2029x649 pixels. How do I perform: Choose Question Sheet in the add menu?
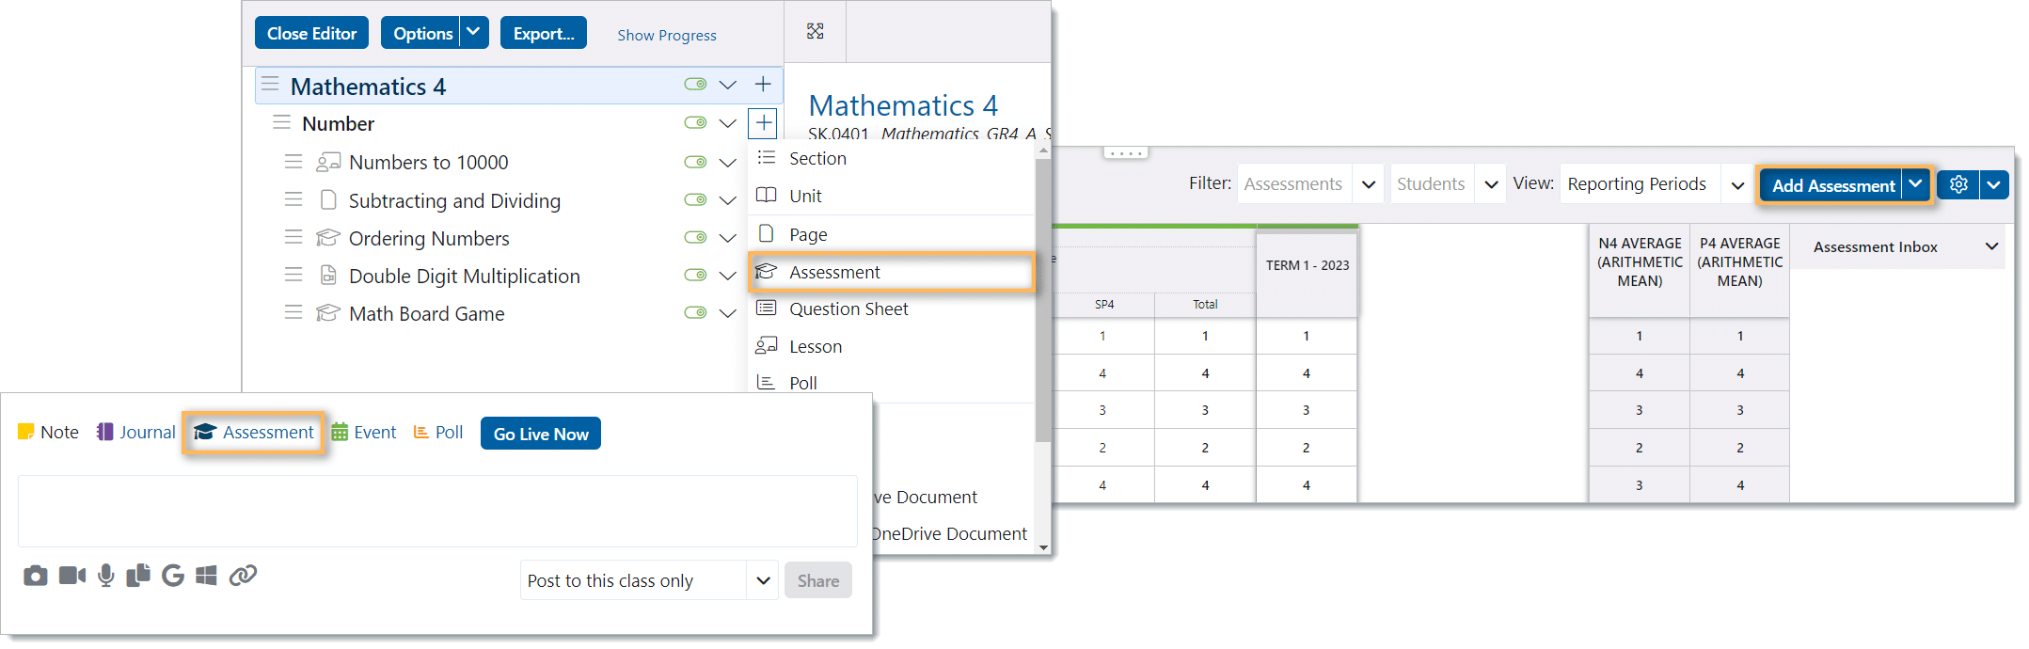848,309
